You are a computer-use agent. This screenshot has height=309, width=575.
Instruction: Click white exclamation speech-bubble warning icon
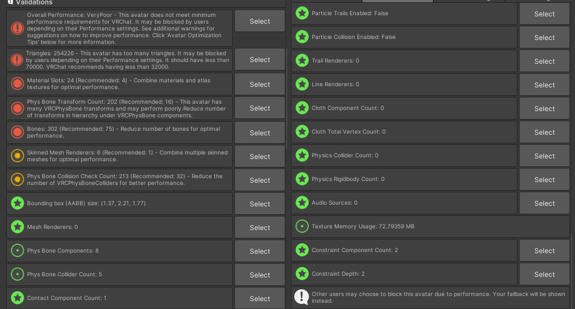click(302, 297)
